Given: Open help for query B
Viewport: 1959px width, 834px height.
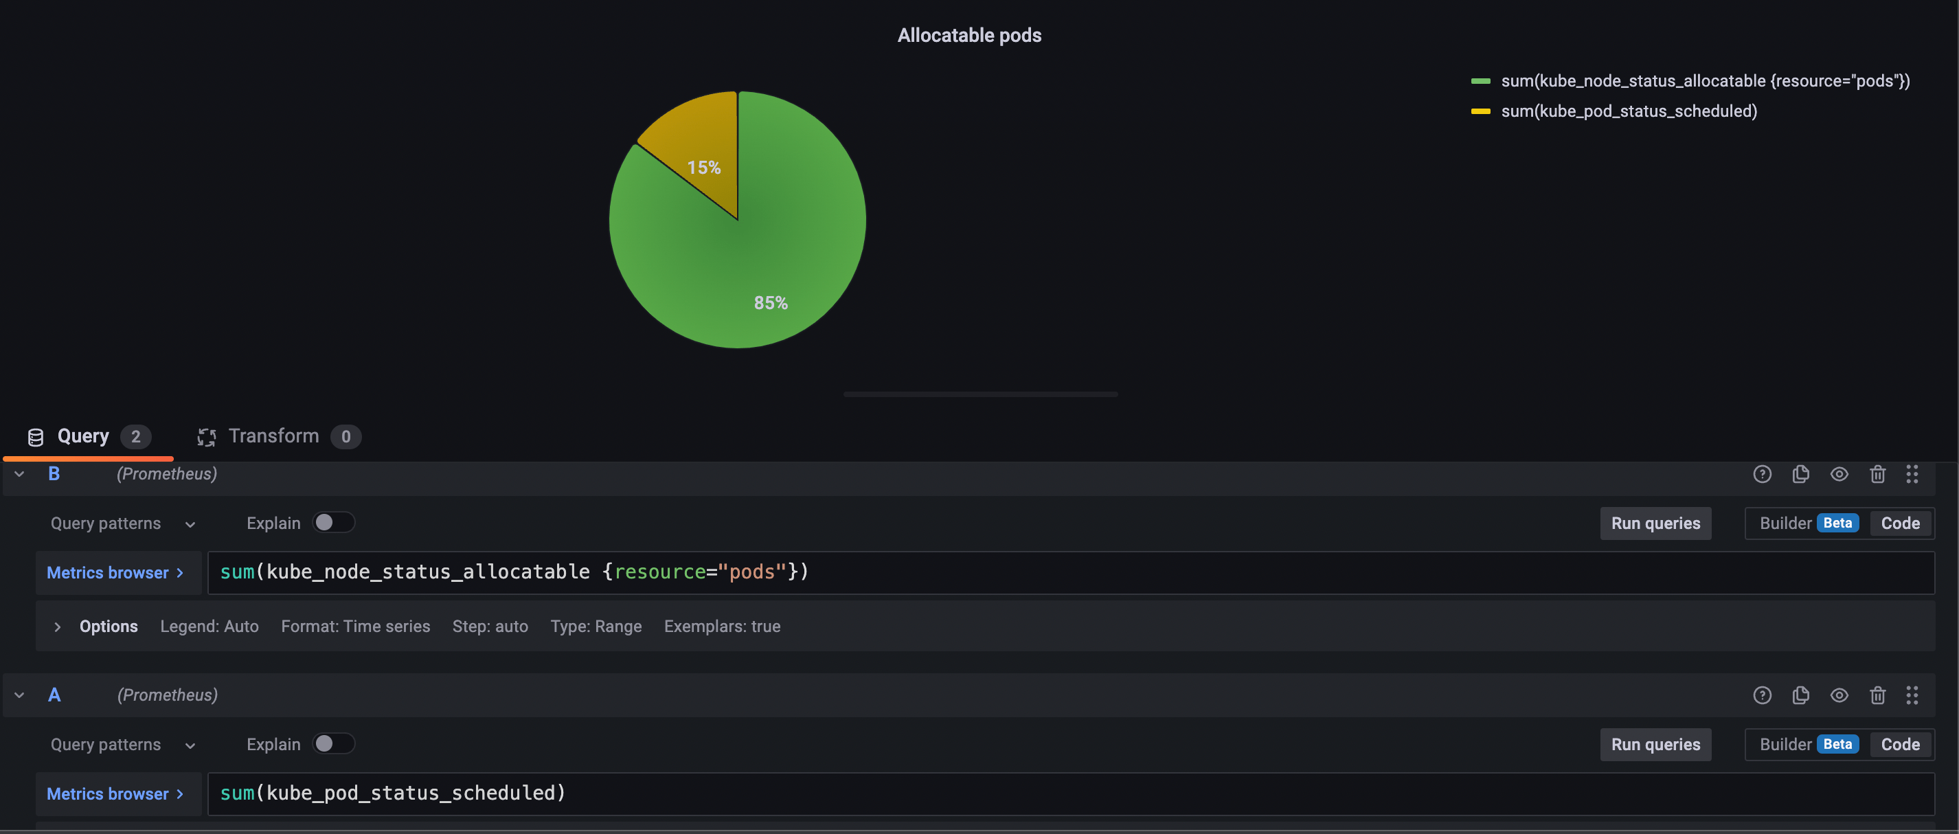Looking at the screenshot, I should (x=1762, y=473).
